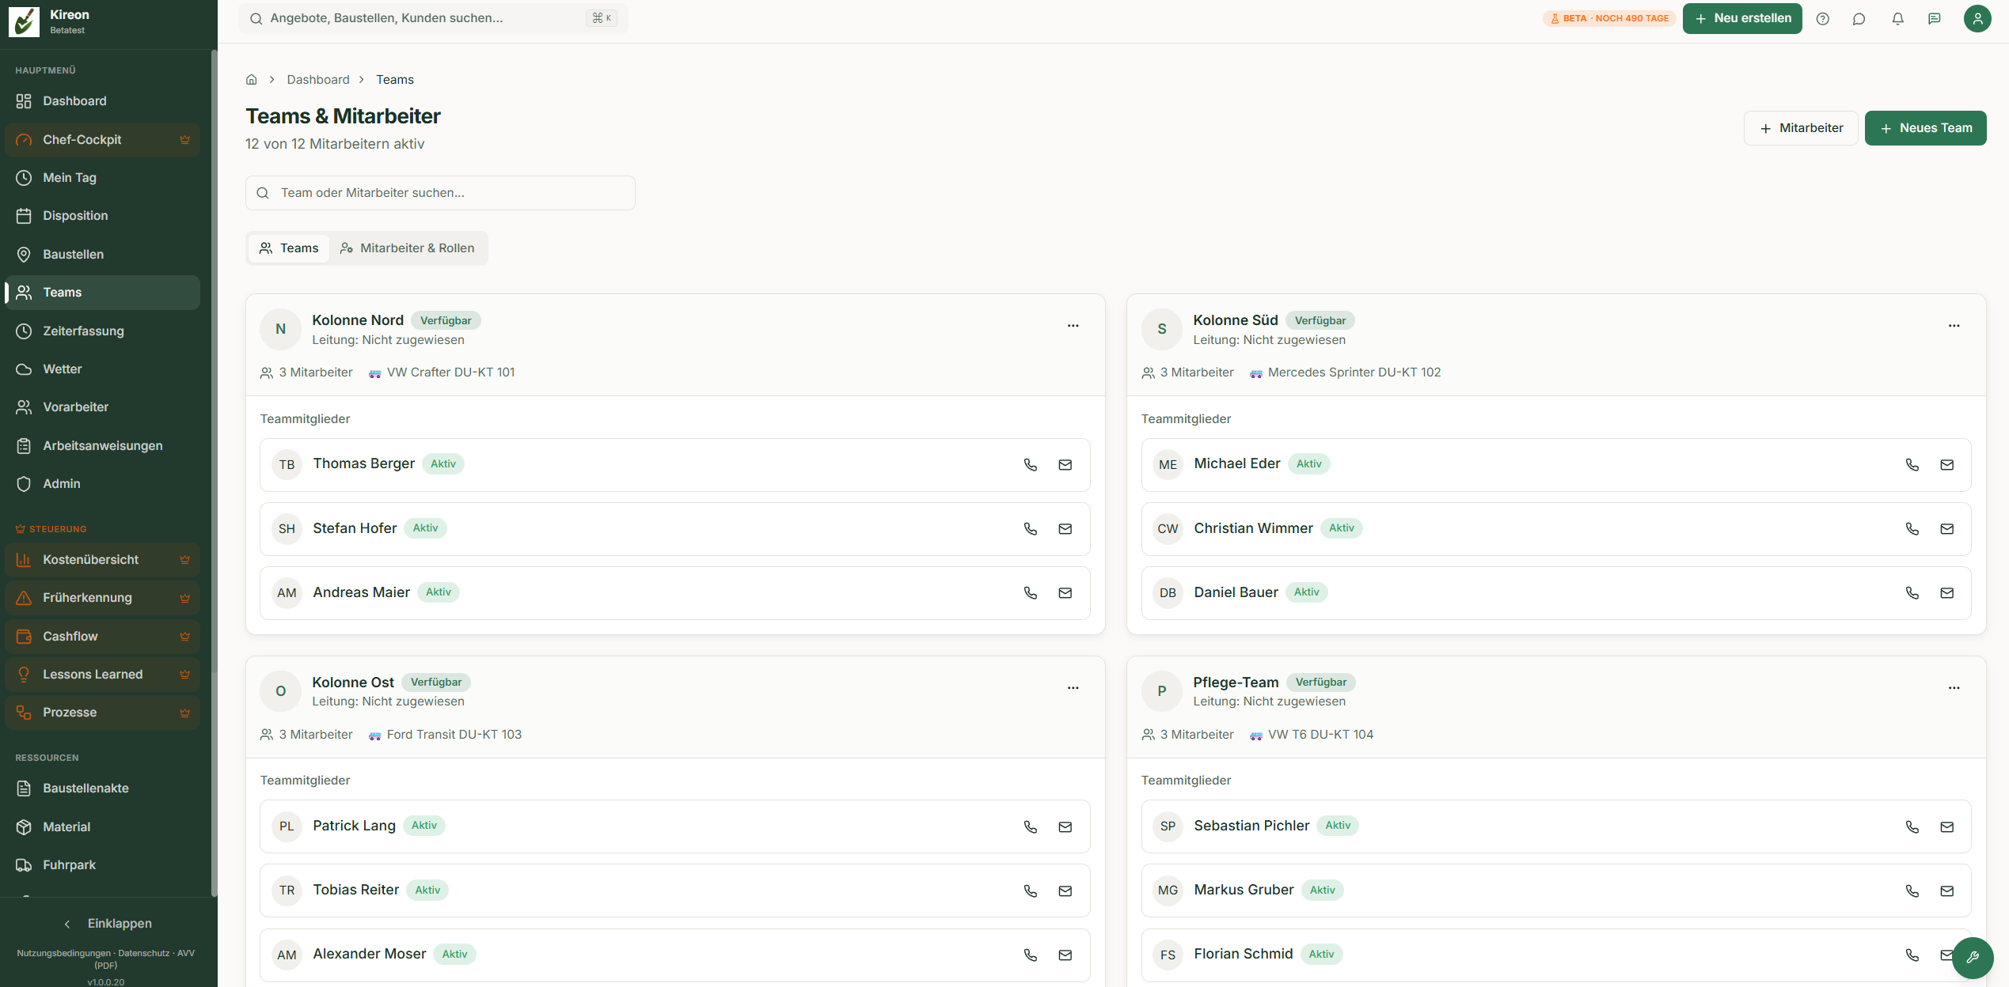Click the name Florian Schmid
This screenshot has height=987, width=2009.
point(1244,955)
